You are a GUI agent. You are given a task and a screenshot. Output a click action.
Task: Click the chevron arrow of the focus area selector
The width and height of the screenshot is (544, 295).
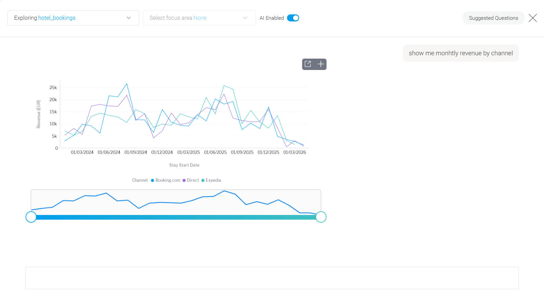coord(245,18)
